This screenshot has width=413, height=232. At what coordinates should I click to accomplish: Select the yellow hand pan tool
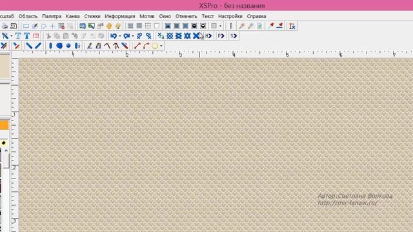click(109, 26)
